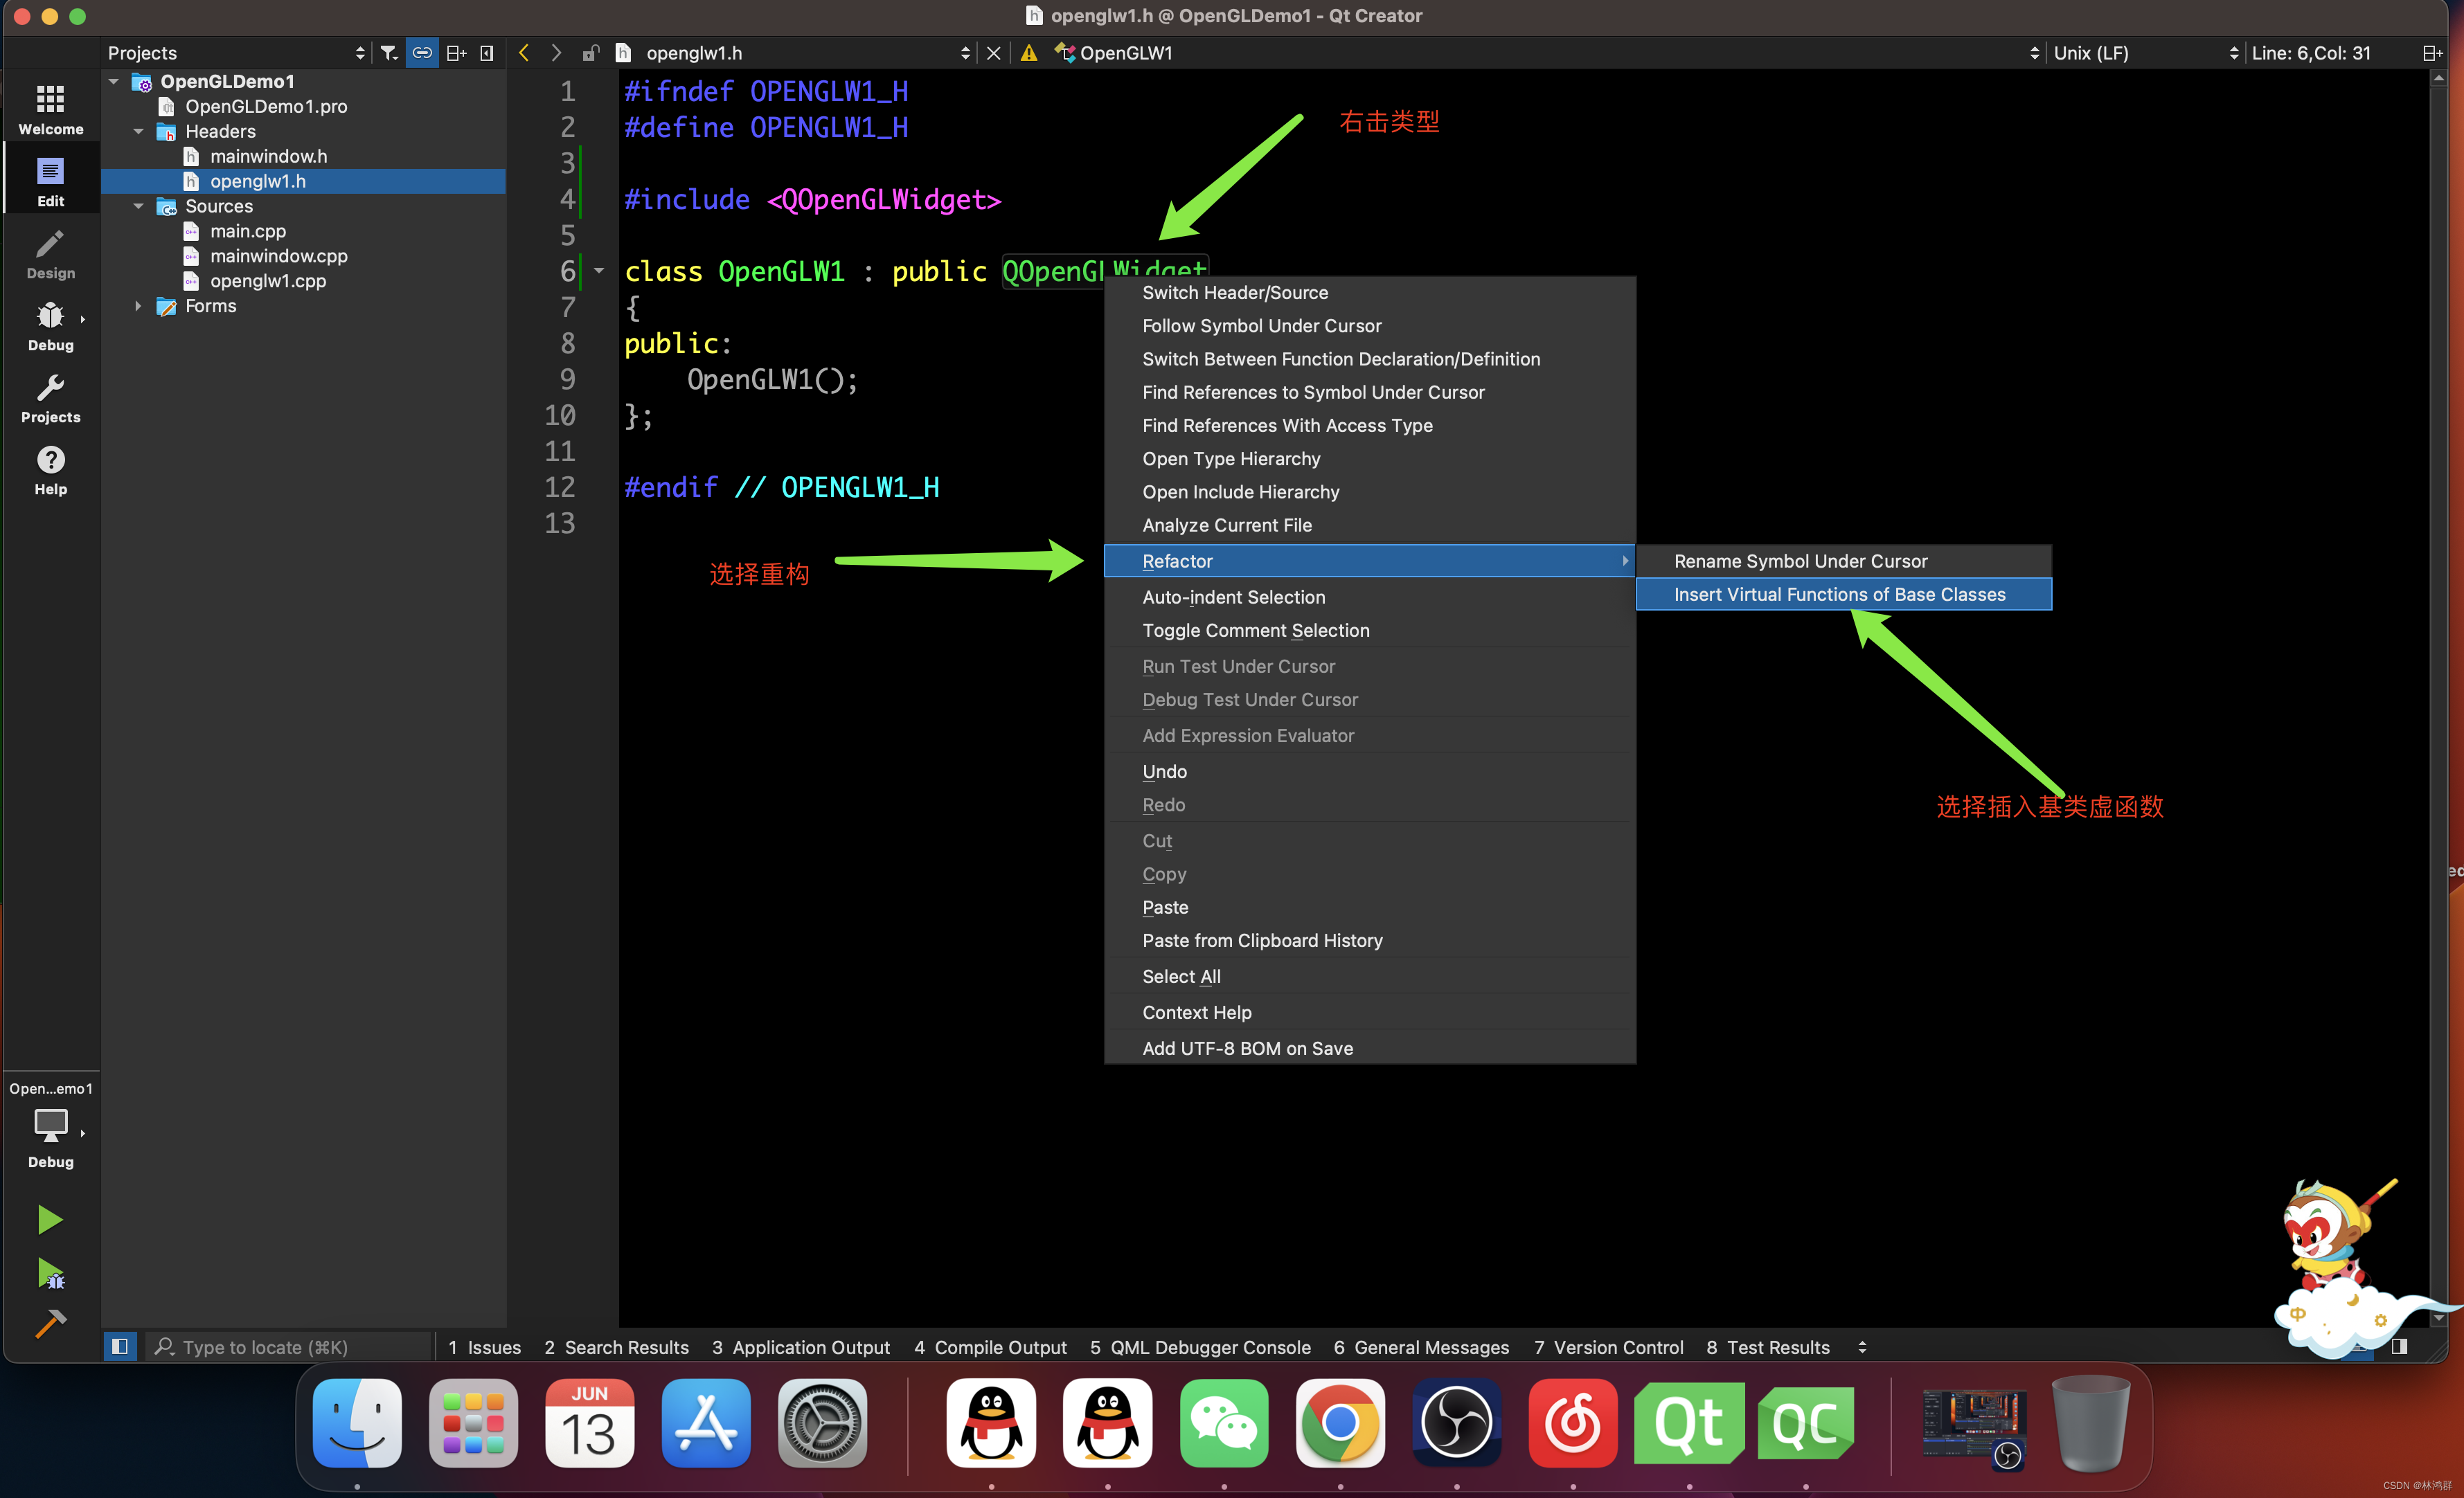This screenshot has width=2464, height=1498.
Task: Select Insert Virtual Functions of Base Classes
Action: [x=1839, y=595]
